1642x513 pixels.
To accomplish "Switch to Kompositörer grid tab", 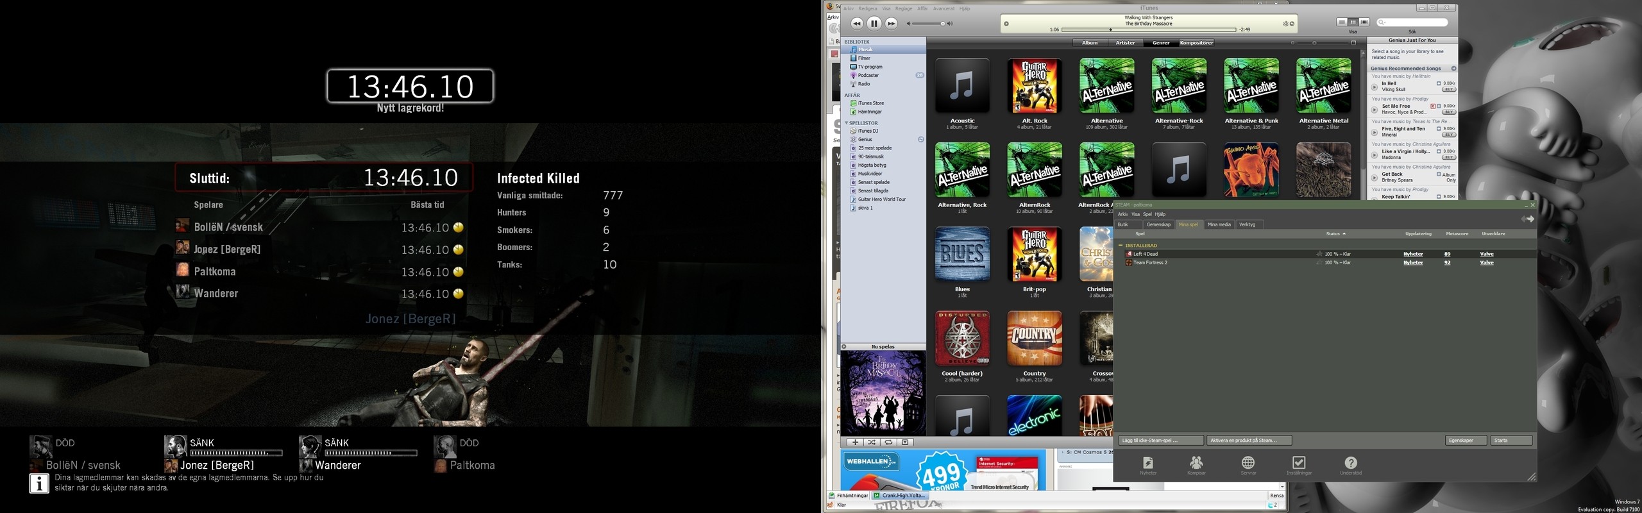I will pos(1196,43).
